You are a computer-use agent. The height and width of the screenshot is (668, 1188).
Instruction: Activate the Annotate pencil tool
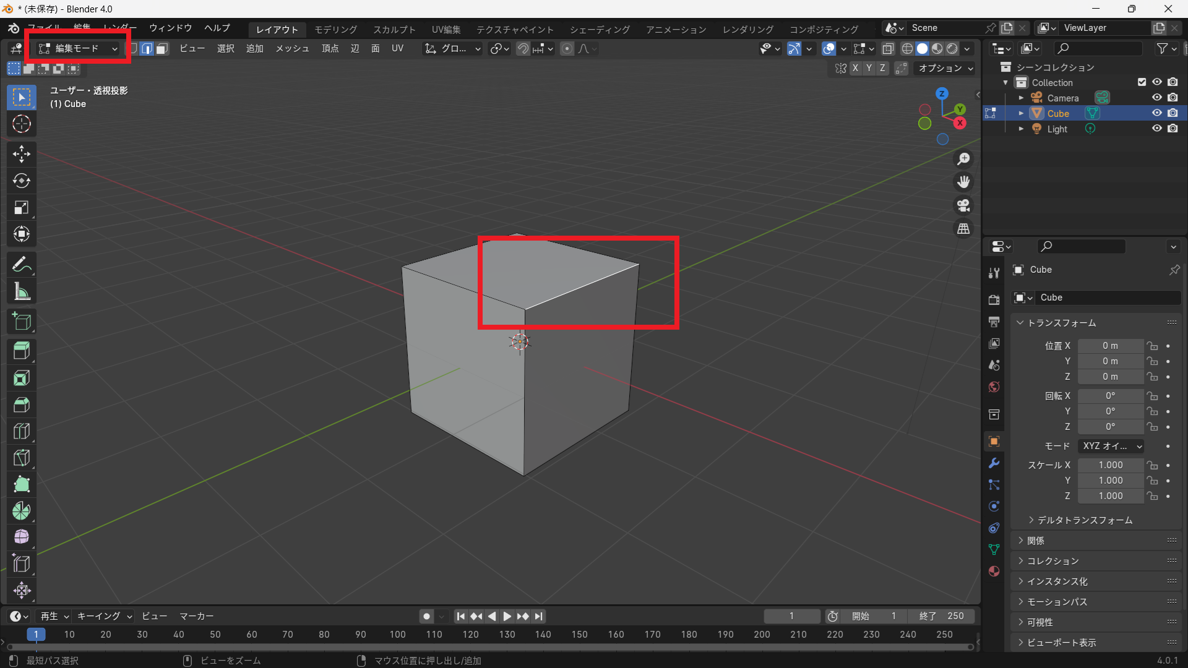coord(22,265)
